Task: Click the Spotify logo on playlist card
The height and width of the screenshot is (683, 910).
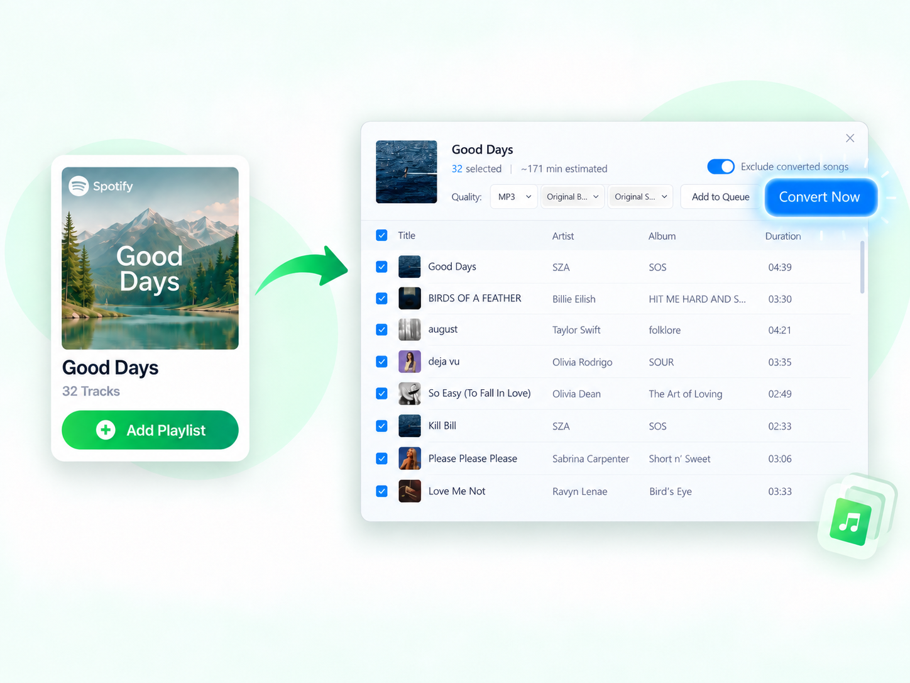Action: coord(101,186)
